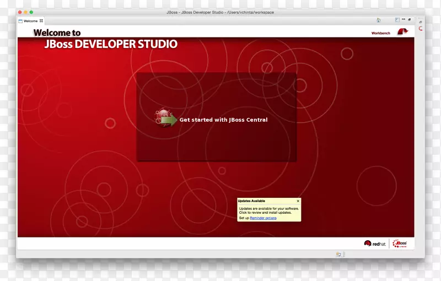Viewport: 441px width, 281px height.
Task: Click the Updates Available message to review updates
Action: [268, 210]
